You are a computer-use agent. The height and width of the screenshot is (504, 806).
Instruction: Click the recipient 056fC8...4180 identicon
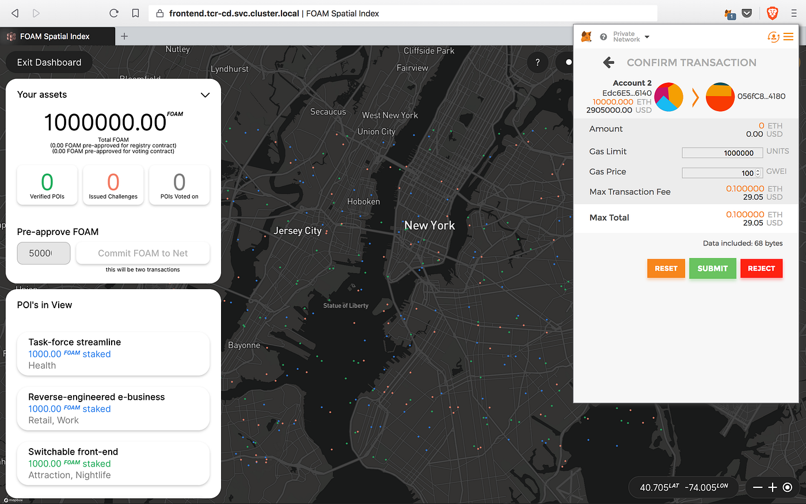point(720,97)
